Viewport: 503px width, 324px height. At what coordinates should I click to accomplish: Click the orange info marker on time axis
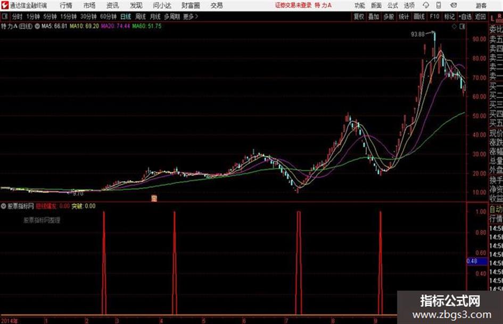[x=154, y=198]
